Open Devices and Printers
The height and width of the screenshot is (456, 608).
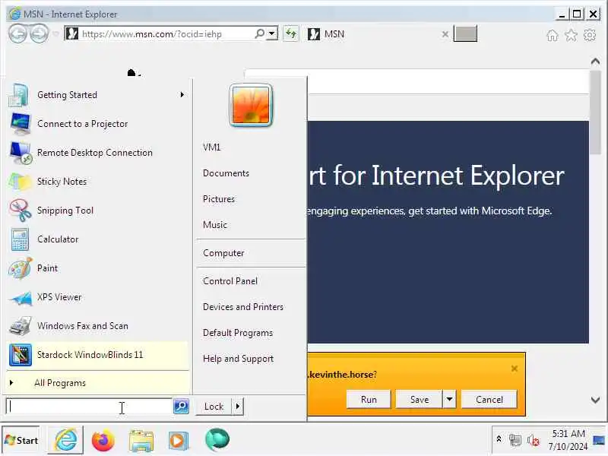coord(243,307)
